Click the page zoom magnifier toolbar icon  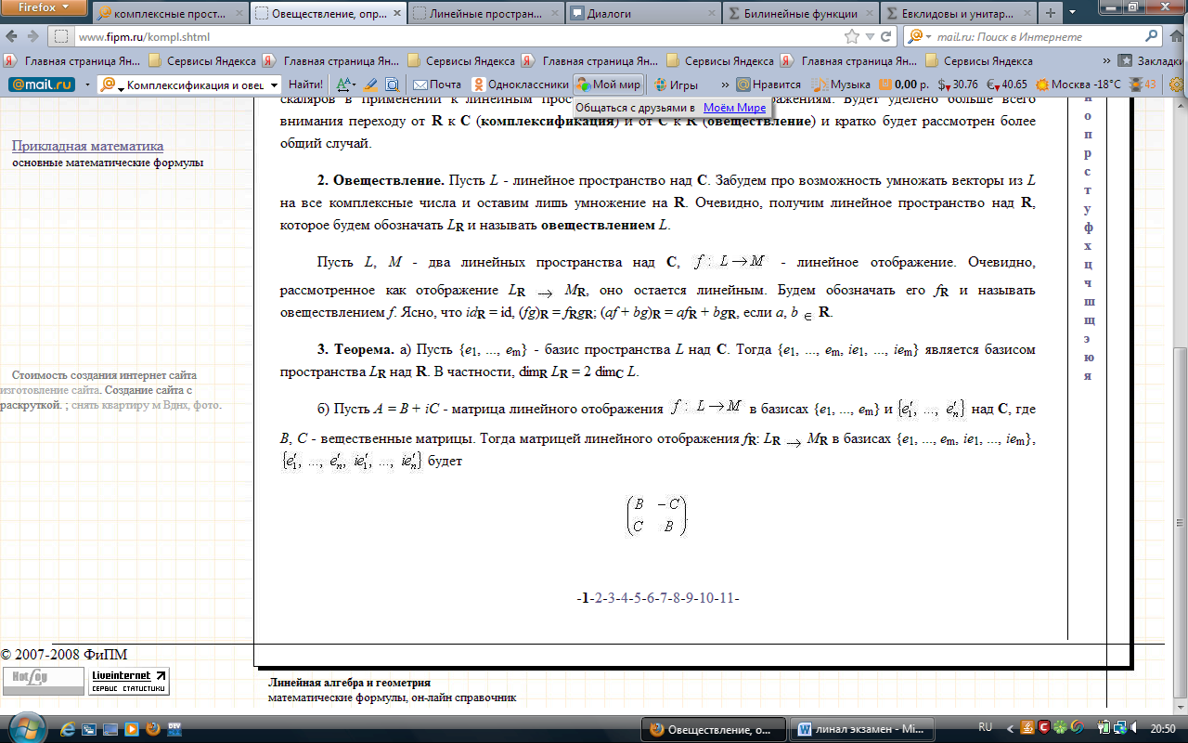point(392,85)
